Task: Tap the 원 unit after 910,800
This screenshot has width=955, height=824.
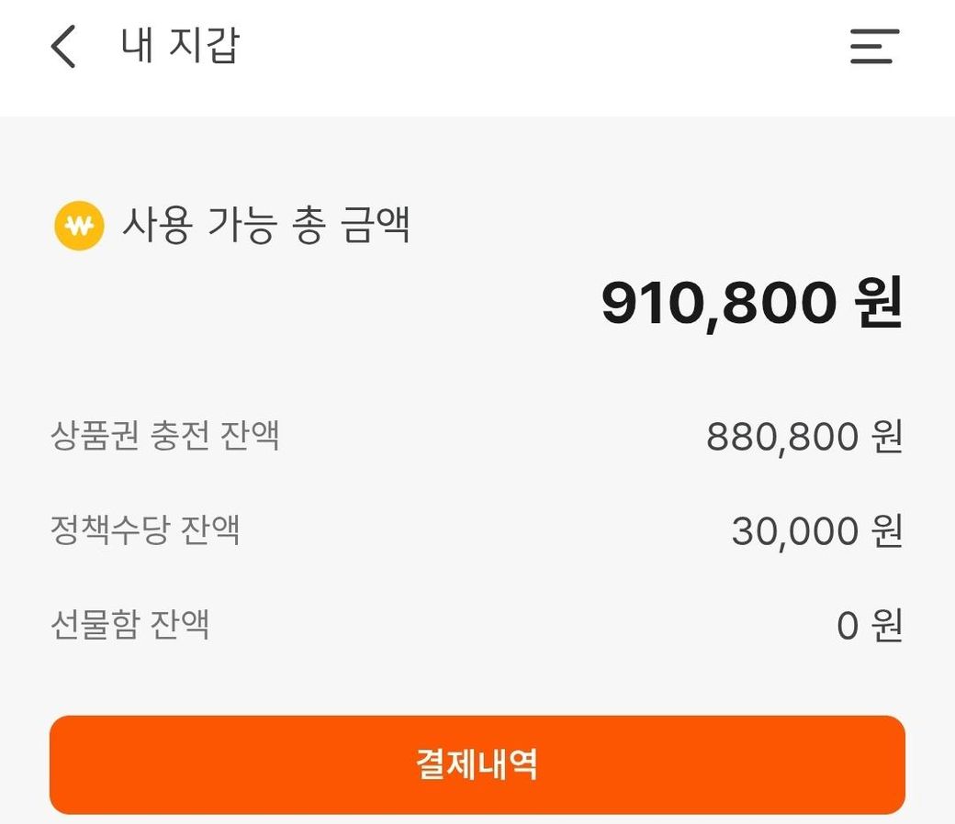Action: 879,304
